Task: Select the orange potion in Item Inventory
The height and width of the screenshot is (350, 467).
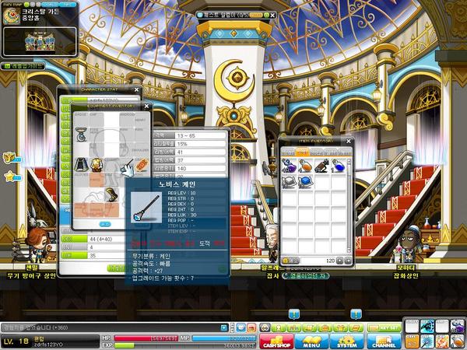Action: [306, 166]
